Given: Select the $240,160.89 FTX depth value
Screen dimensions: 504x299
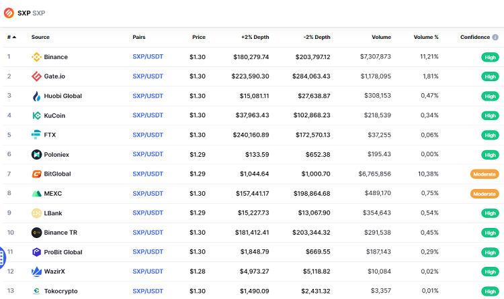Looking at the screenshot, I should 251,135.
